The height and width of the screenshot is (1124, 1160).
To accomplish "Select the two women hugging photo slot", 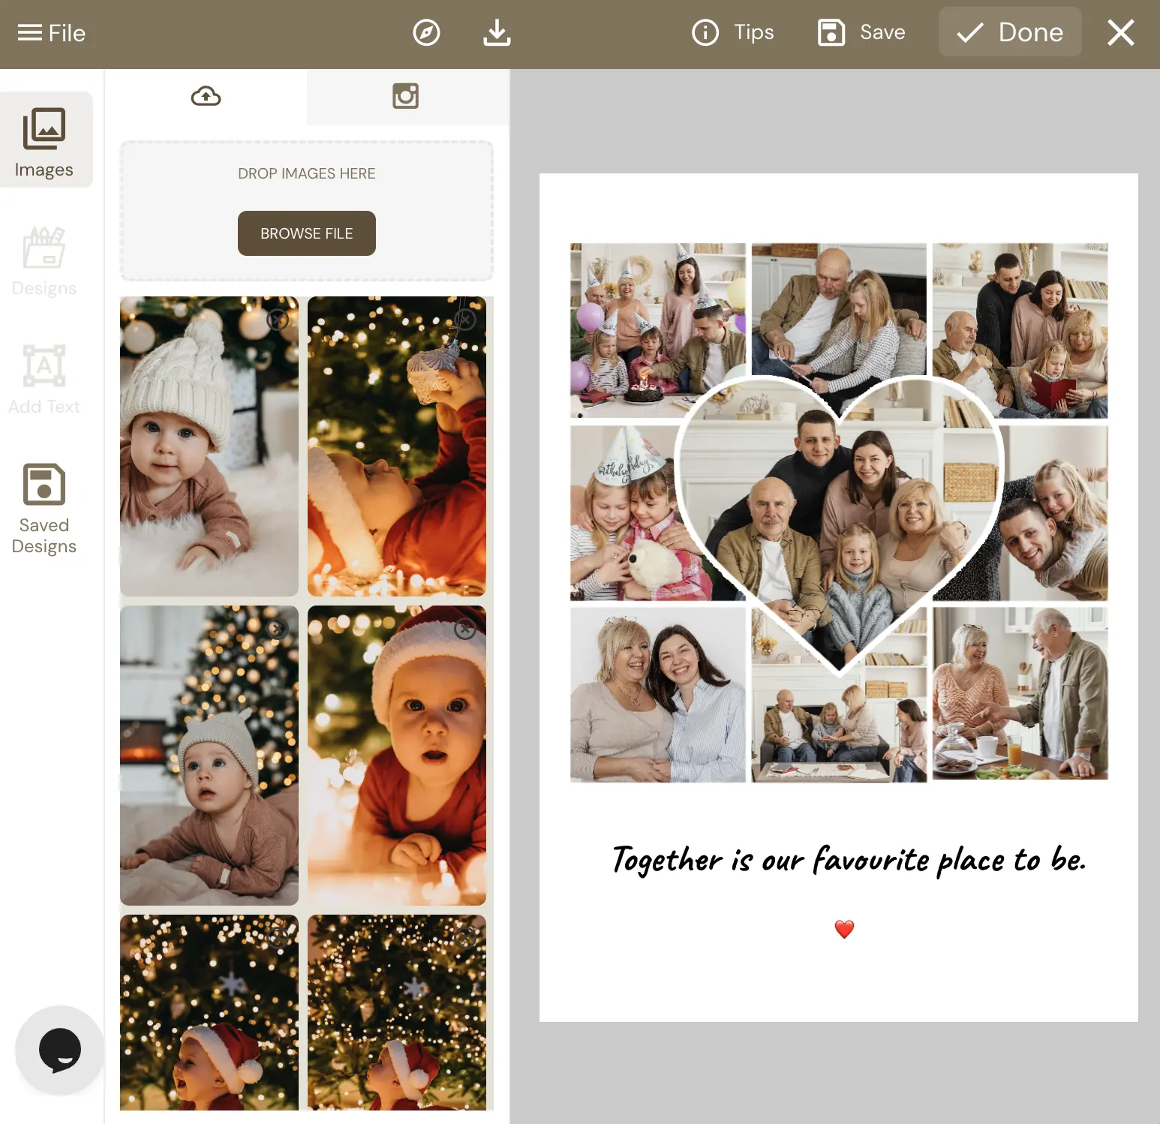I will [658, 695].
